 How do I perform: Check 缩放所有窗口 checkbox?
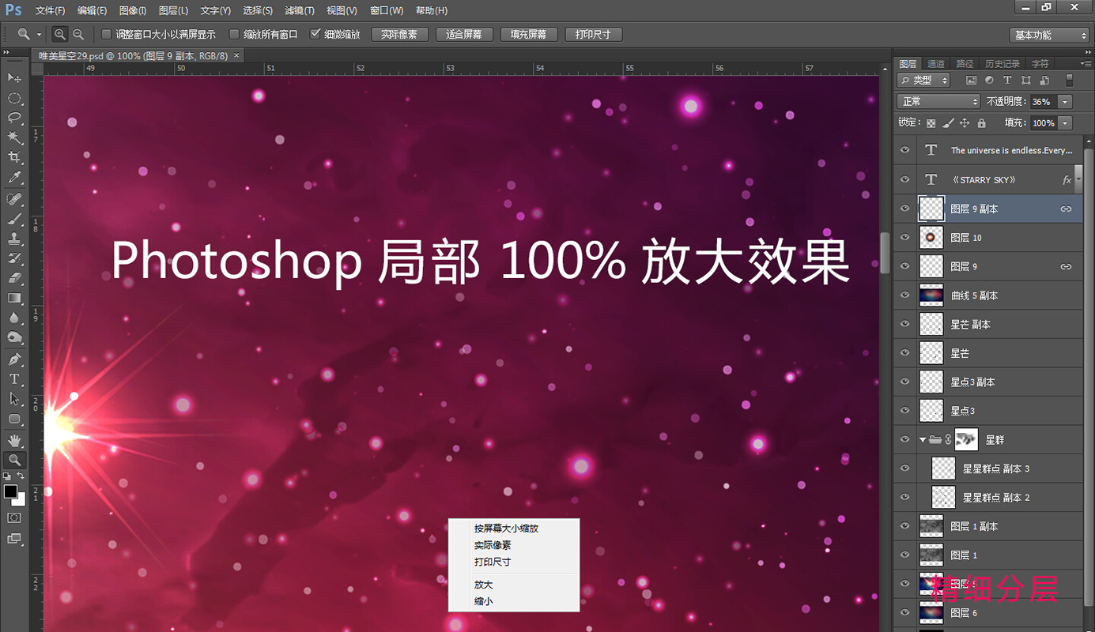click(234, 35)
